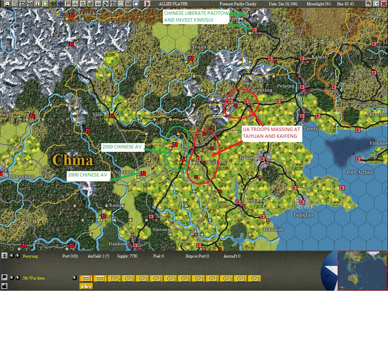The width and height of the screenshot is (388, 340).
Task: Click the Nanyang base name
Action: 30,256
